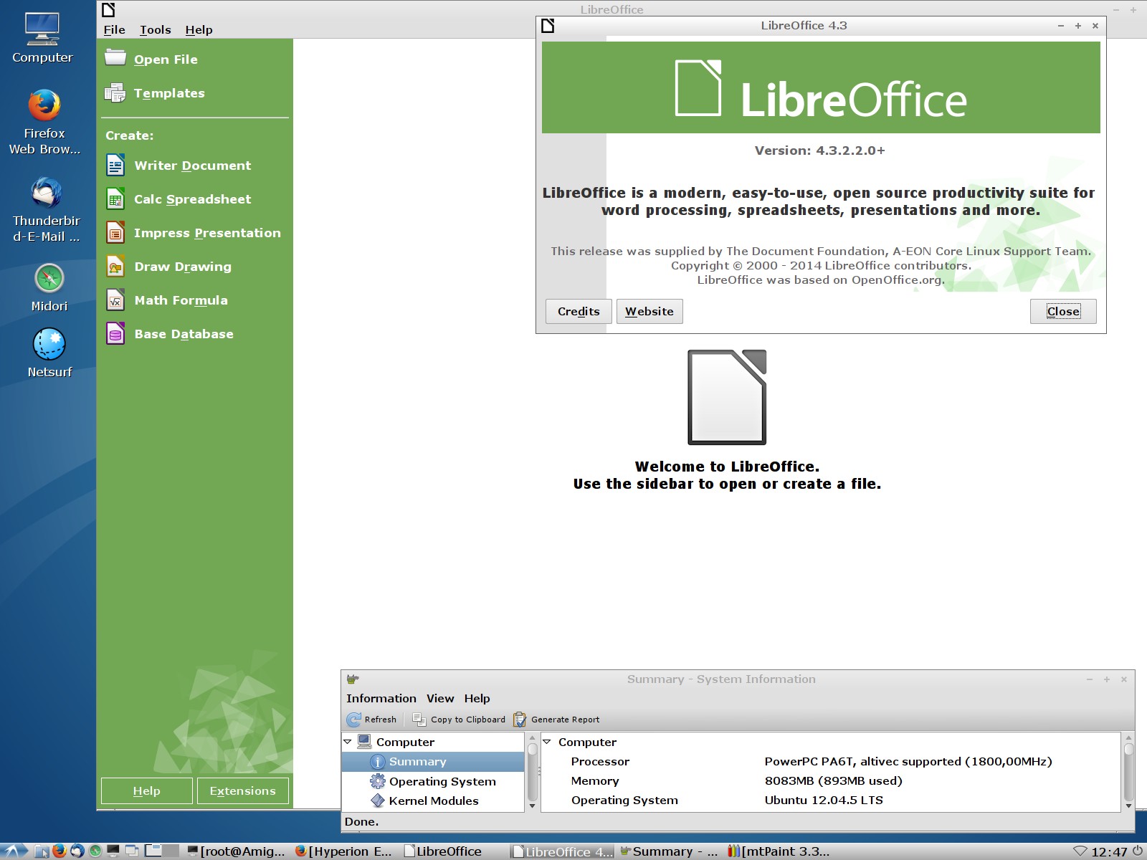1147x860 pixels.
Task: Open the View menu in System Information
Action: coord(439,698)
